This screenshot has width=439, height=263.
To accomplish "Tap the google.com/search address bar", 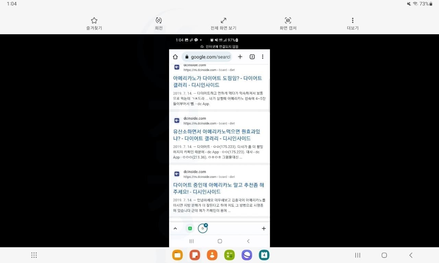I will [207, 57].
